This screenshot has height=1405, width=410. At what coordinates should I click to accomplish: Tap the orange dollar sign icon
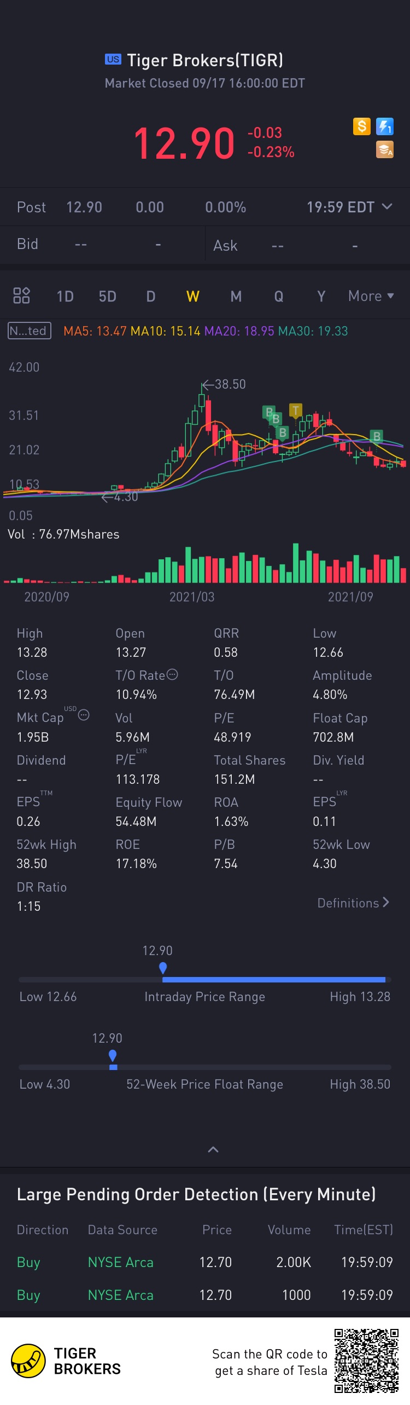point(362,126)
